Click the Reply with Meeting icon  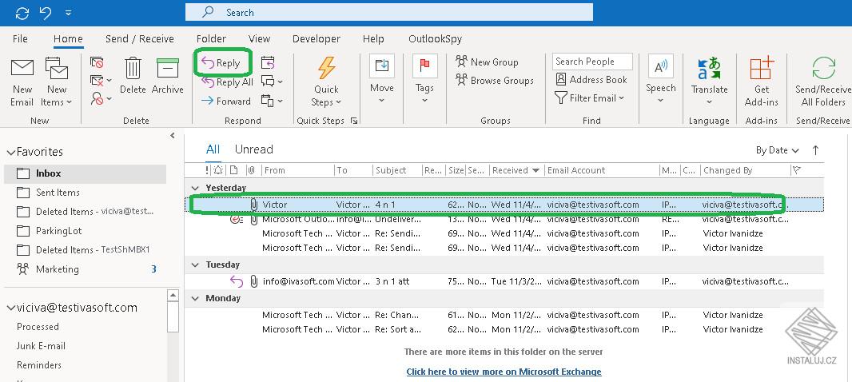[x=268, y=62]
